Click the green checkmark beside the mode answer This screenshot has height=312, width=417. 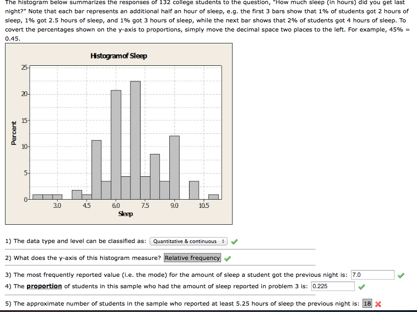pyautogui.click(x=401, y=275)
